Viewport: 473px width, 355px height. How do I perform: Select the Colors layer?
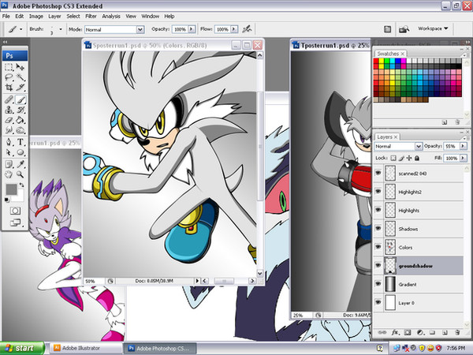coord(423,247)
